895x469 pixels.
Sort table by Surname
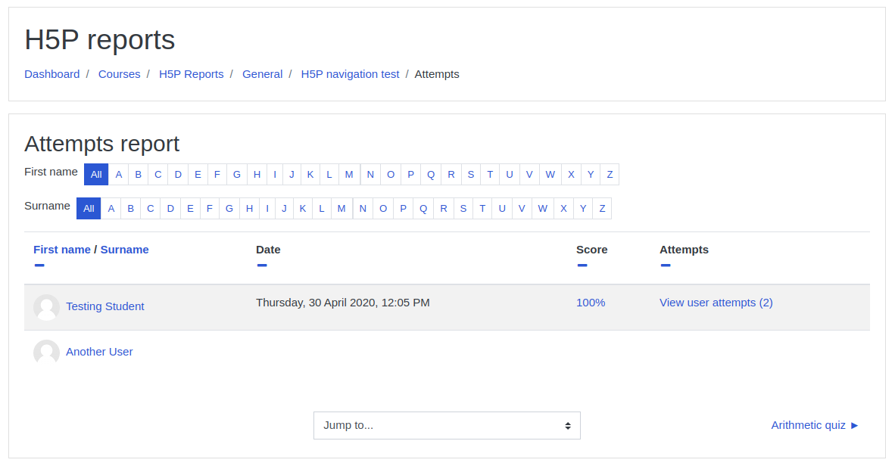click(x=124, y=250)
